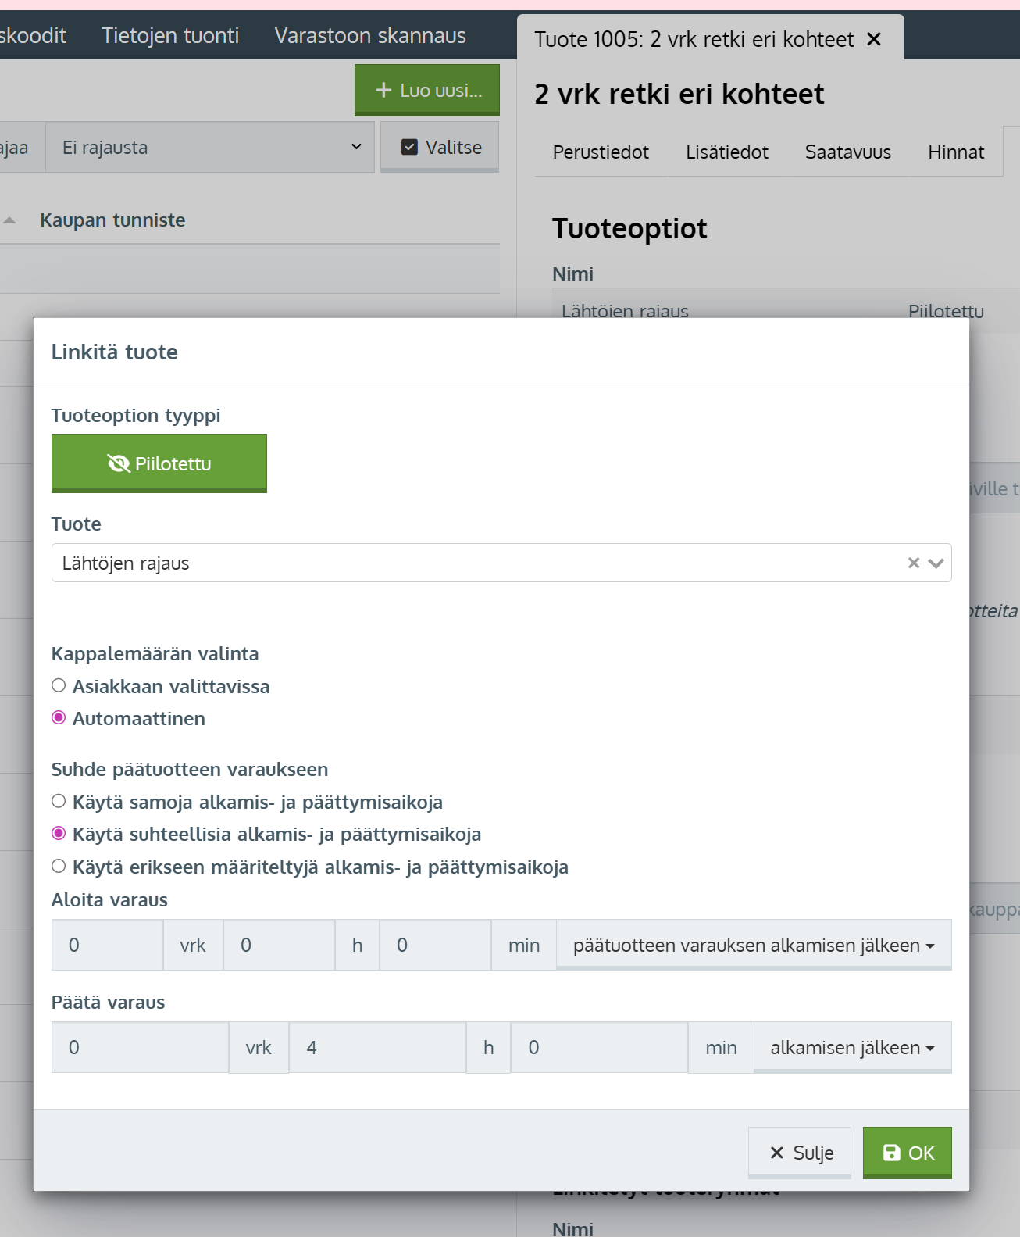The width and height of the screenshot is (1020, 1237).
Task: Click the Tuote selection combo box
Action: tap(501, 563)
